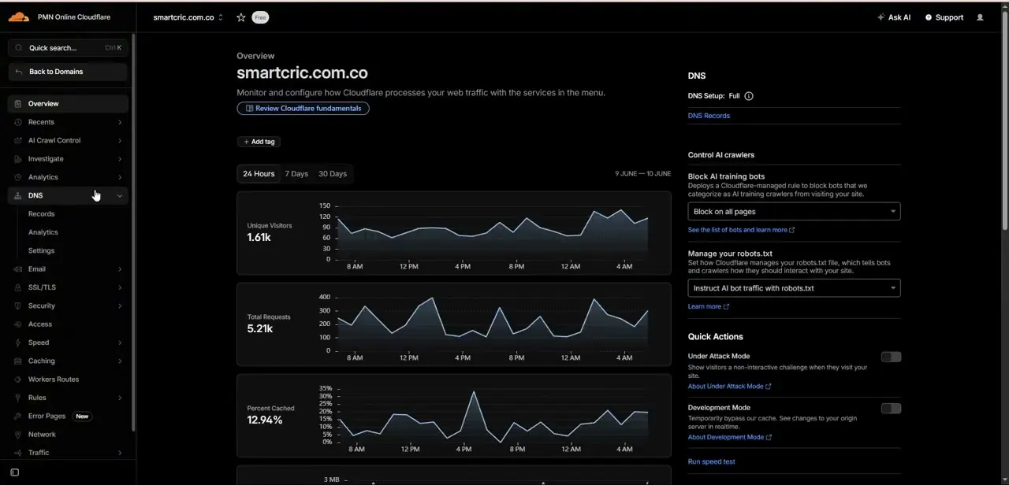The image size is (1009, 485).
Task: Open DNS Analytics submenu item
Action: coord(43,232)
